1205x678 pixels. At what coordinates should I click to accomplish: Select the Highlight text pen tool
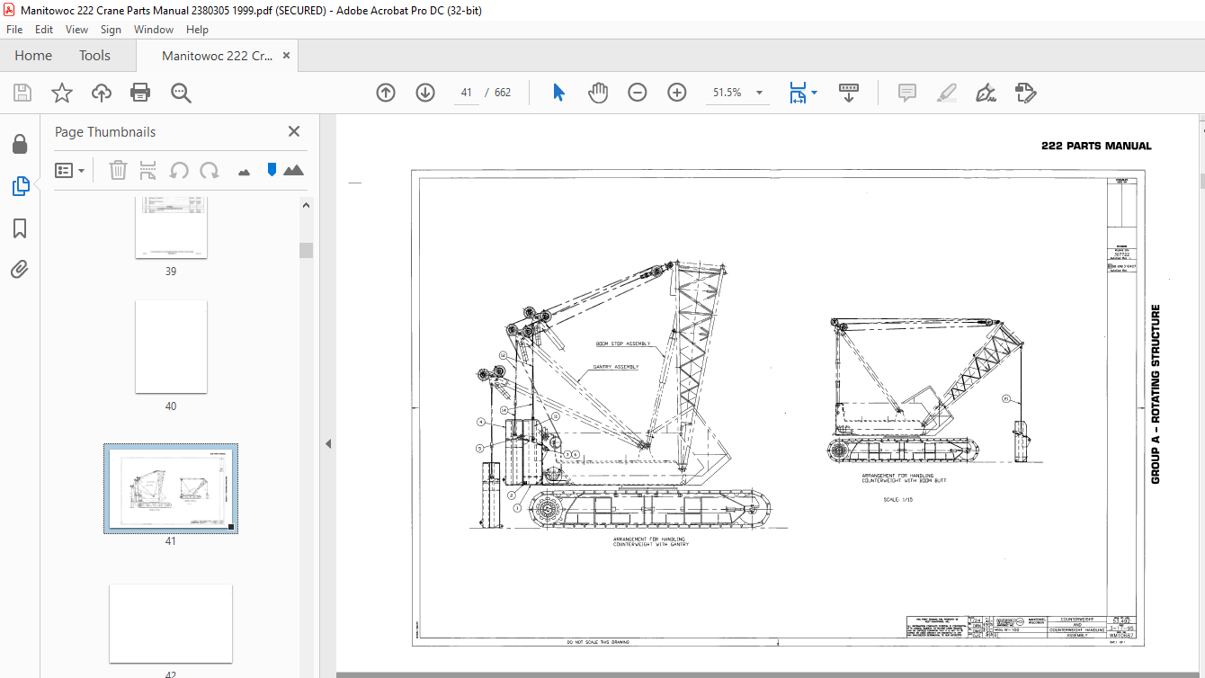pyautogui.click(x=946, y=93)
